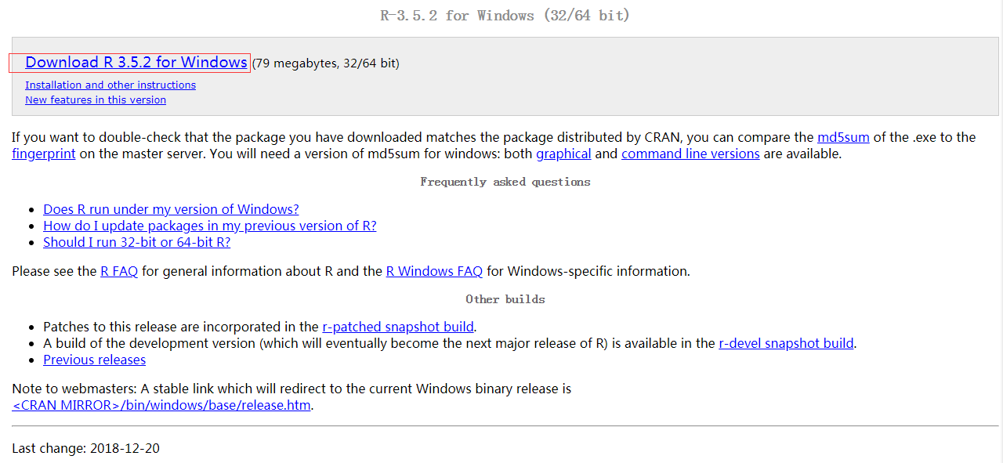Image resolution: width=1003 pixels, height=463 pixels.
Task: Follow the fingerprint link
Action: (44, 154)
